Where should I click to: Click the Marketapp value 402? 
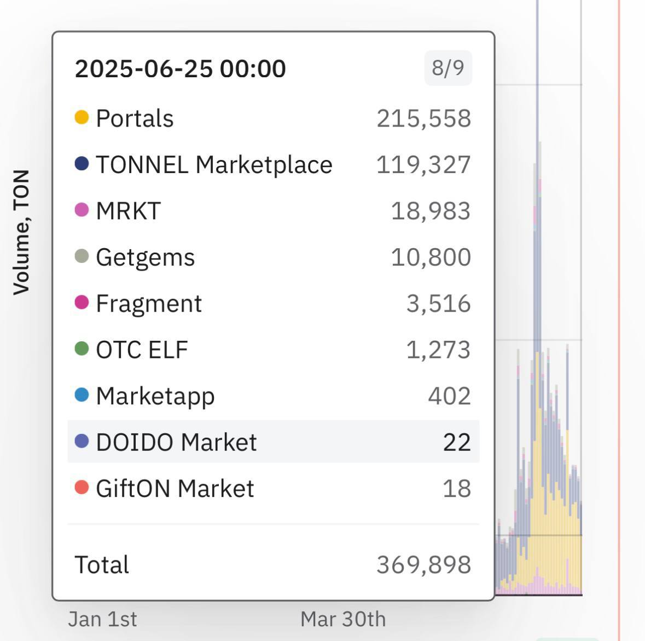449,396
